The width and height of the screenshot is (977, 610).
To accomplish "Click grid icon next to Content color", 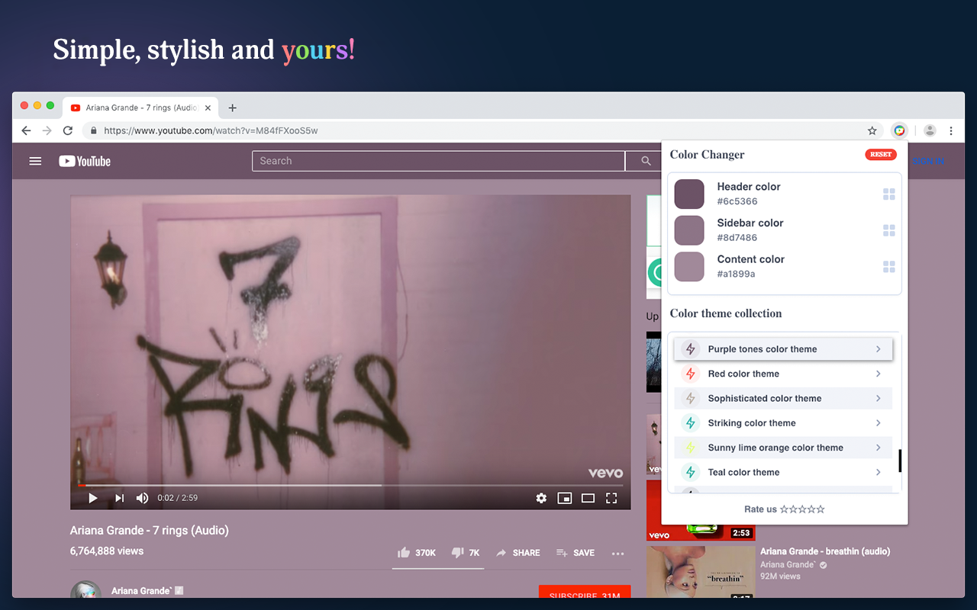I will tap(888, 267).
